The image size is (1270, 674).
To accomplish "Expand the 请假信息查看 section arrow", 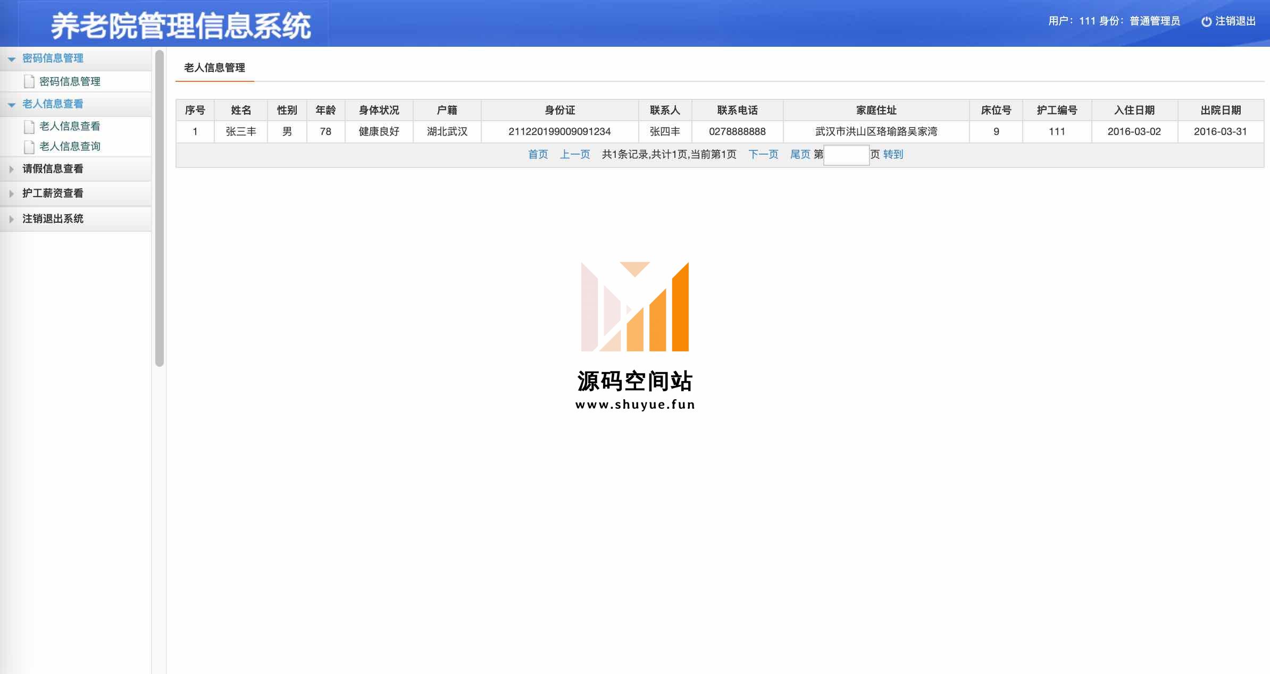I will [x=12, y=169].
